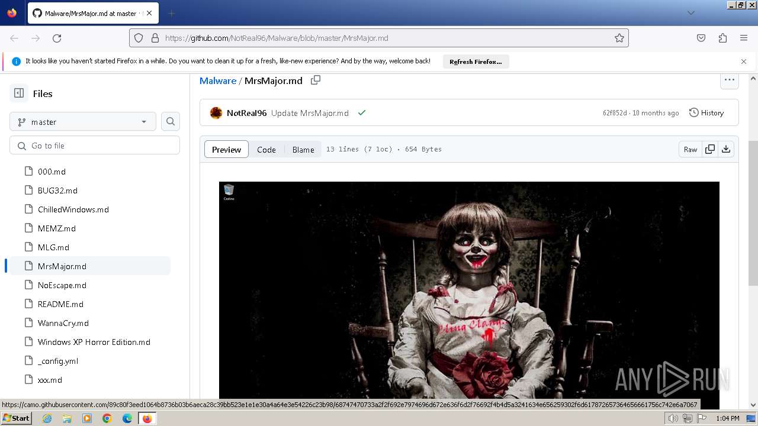Switch to the Blame tab
Viewport: 758px width, 426px height.
click(303, 149)
